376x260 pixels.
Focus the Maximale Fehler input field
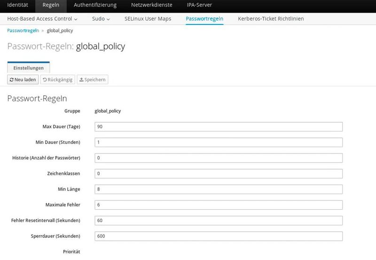pos(219,205)
